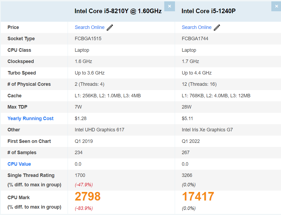The height and width of the screenshot is (215, 281).
Task: Click the 267 samples value
Action: click(x=185, y=153)
